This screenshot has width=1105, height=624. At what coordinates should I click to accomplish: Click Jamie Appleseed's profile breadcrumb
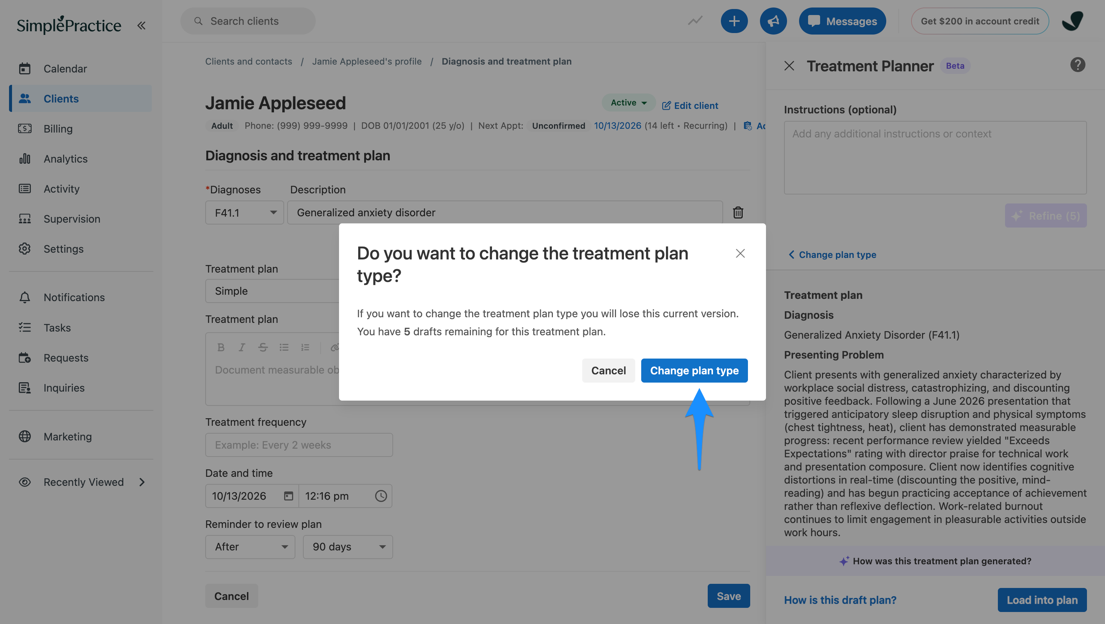pos(367,61)
